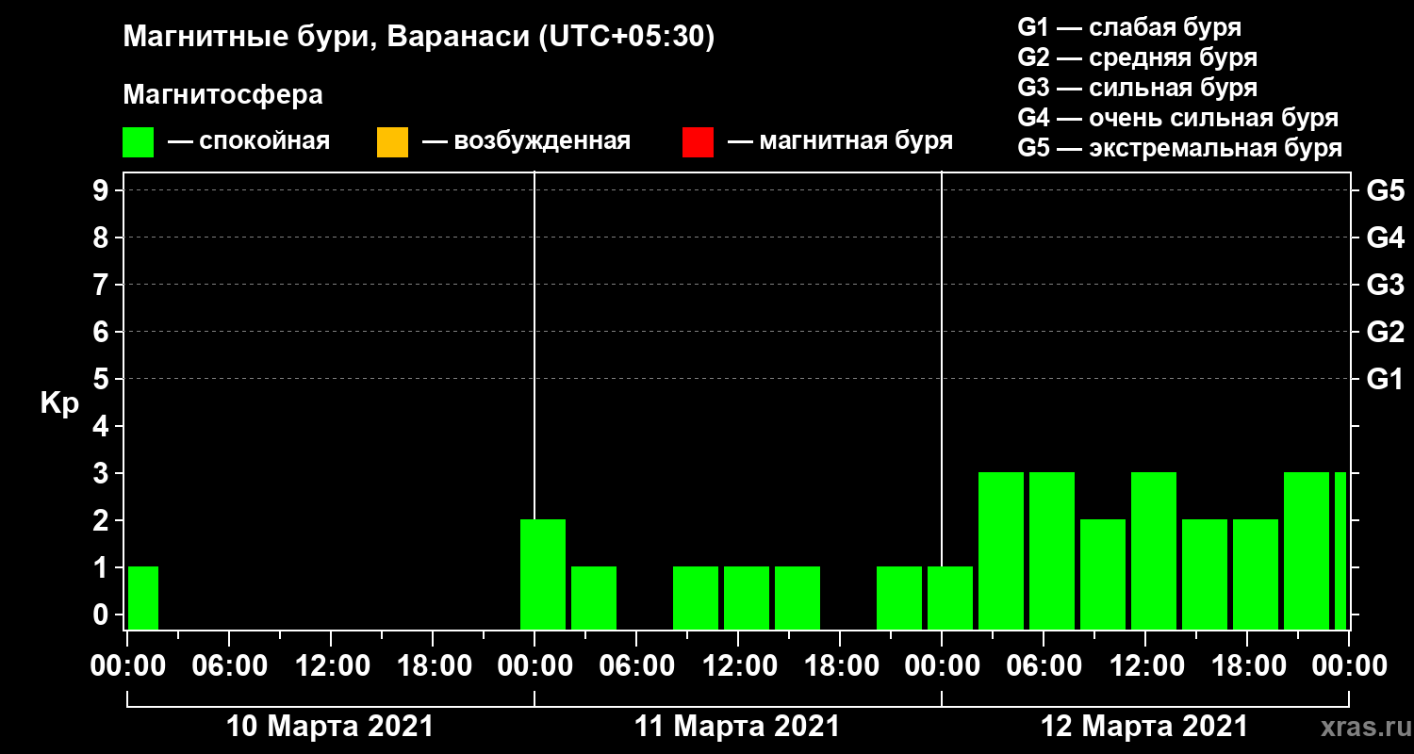
Task: Select the 10 Марта 2021 date label
Action: (331, 727)
